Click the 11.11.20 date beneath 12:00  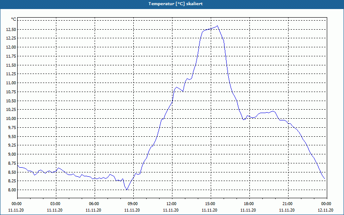(x=171, y=210)
